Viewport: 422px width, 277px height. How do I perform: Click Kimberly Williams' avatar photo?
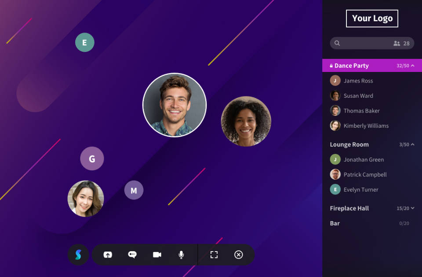click(x=335, y=126)
